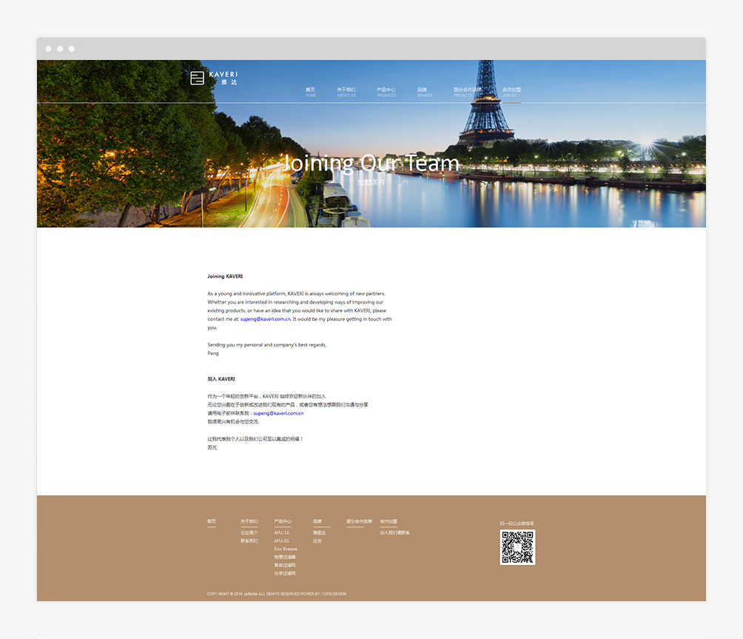Click 首页 link in the footer
The image size is (743, 639).
212,521
